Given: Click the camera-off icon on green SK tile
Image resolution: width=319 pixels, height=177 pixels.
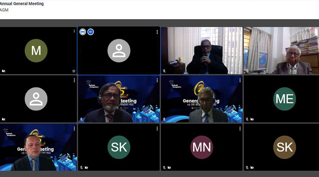Looking at the screenshot, I should (86, 167).
